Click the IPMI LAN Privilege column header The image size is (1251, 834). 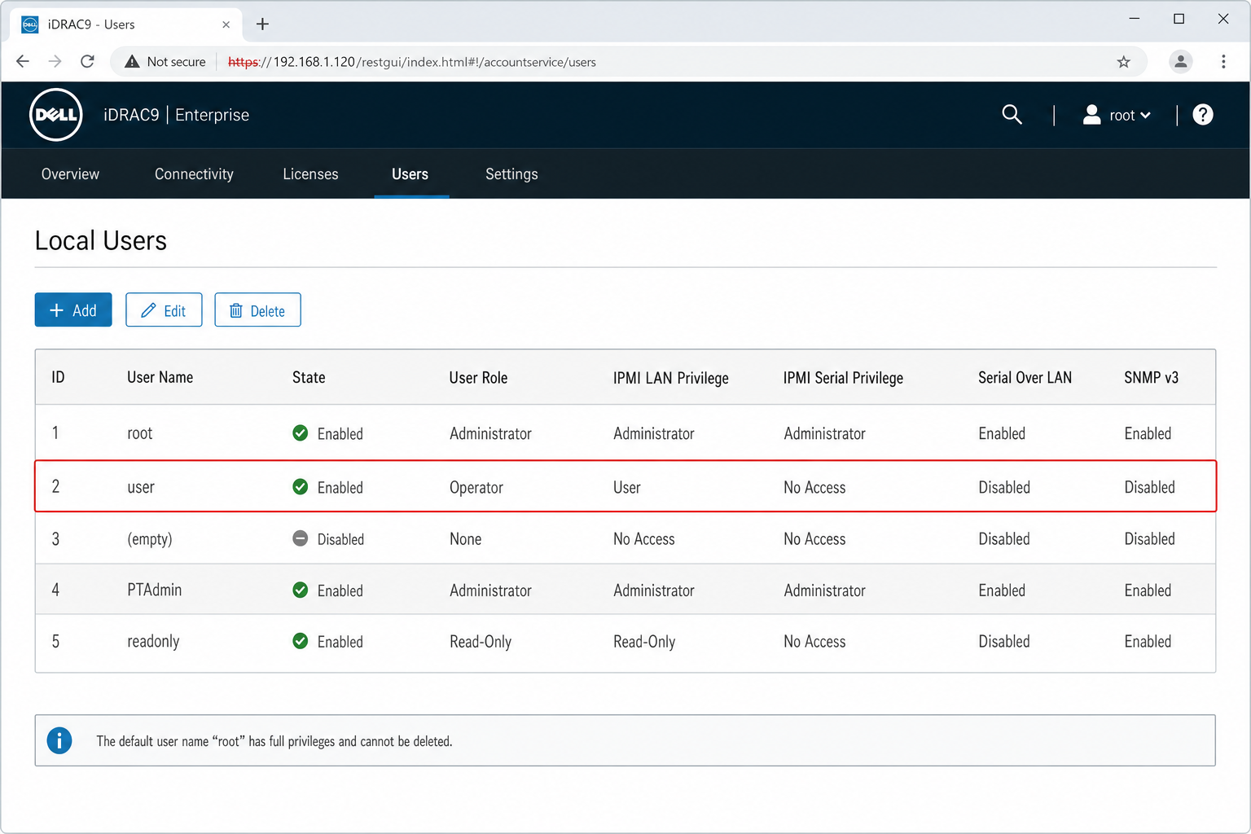[671, 378]
